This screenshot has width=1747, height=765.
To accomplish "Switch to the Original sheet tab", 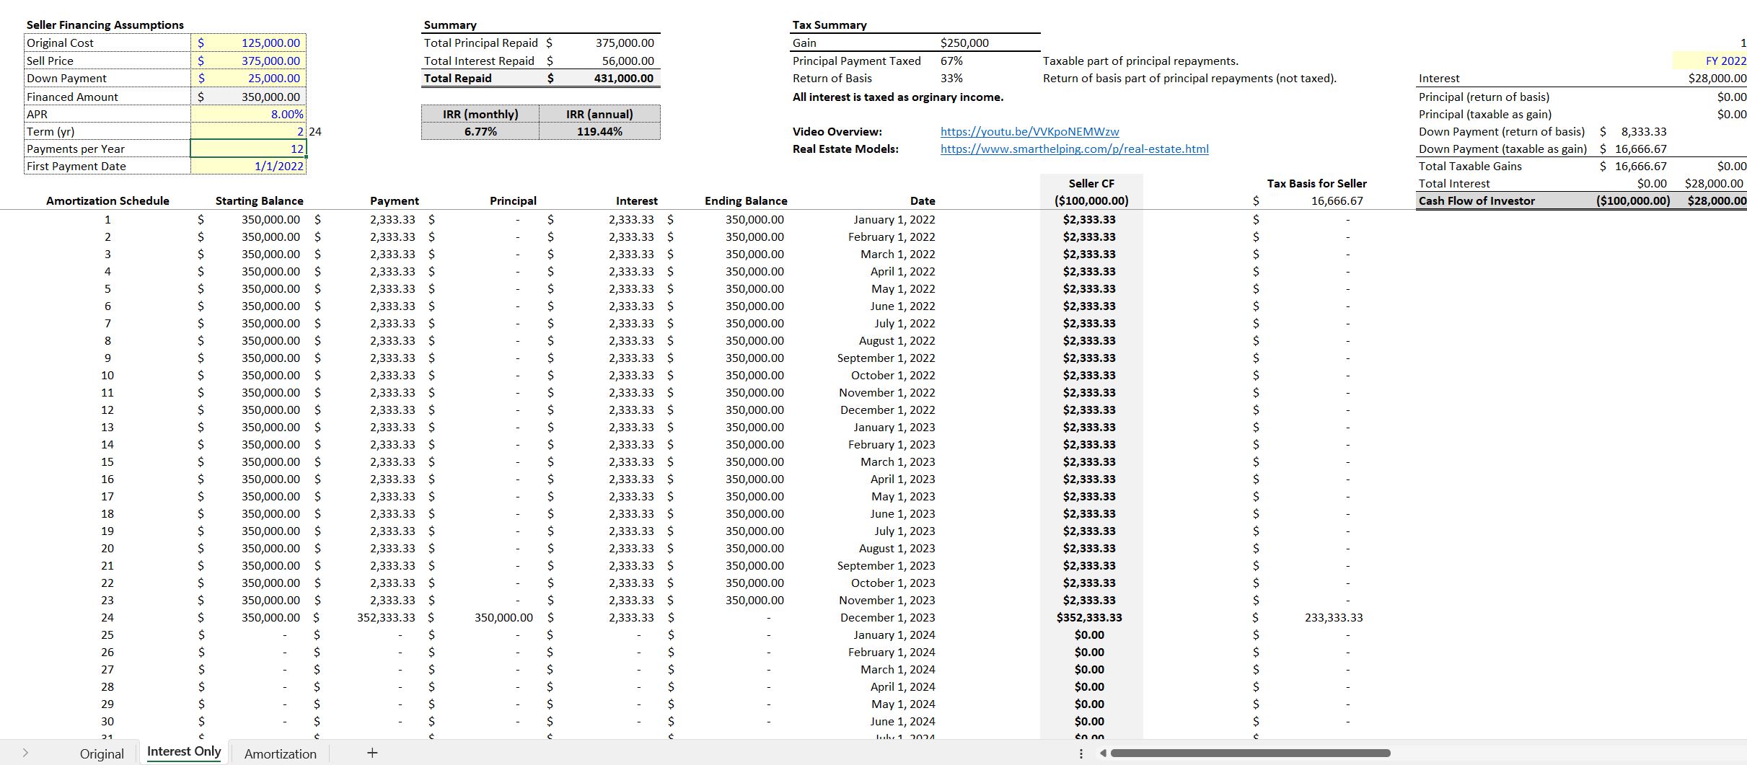I will (101, 753).
